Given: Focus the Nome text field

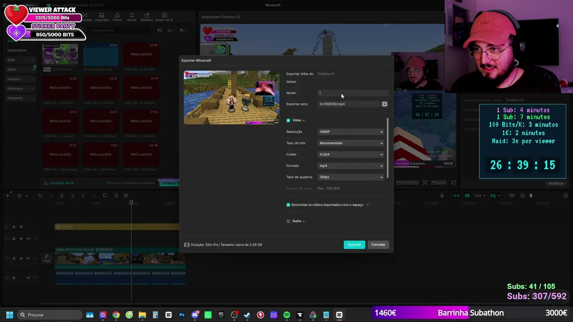Looking at the screenshot, I should [x=353, y=93].
